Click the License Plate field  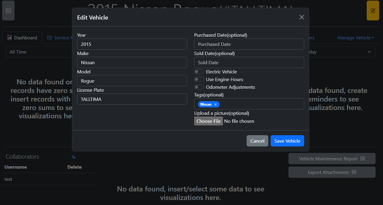[x=132, y=99]
